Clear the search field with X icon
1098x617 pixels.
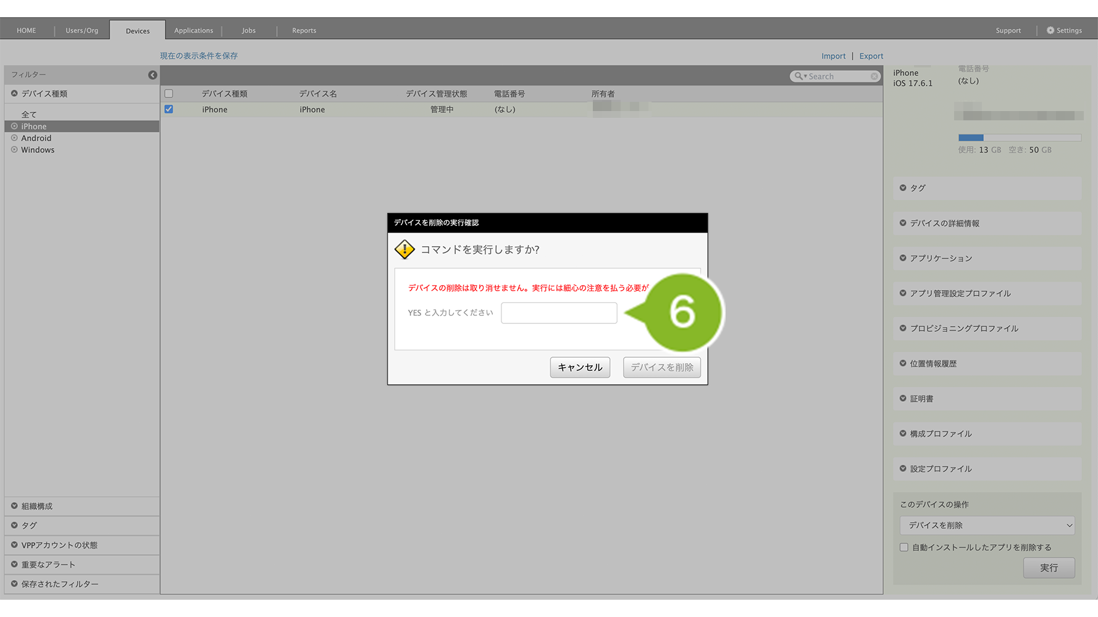coord(874,77)
